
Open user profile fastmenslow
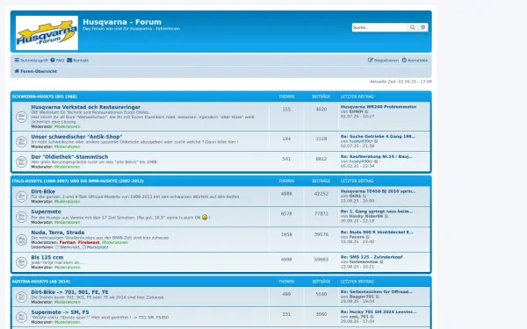coord(364,261)
